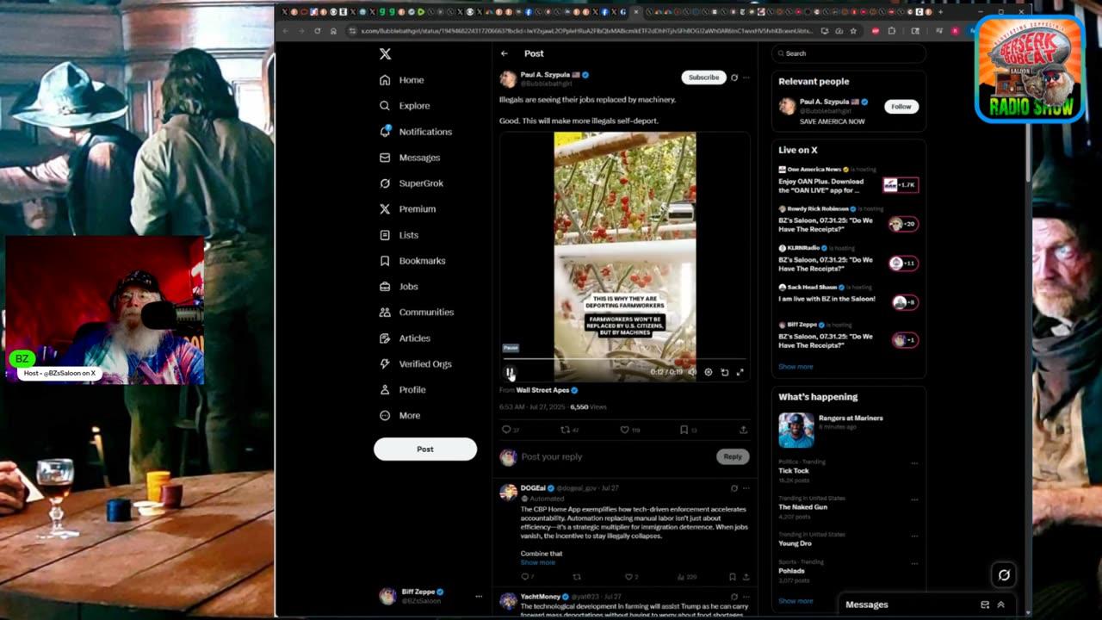The height and width of the screenshot is (620, 1102).
Task: Click the Jobs briefcase icon
Action: click(x=385, y=287)
